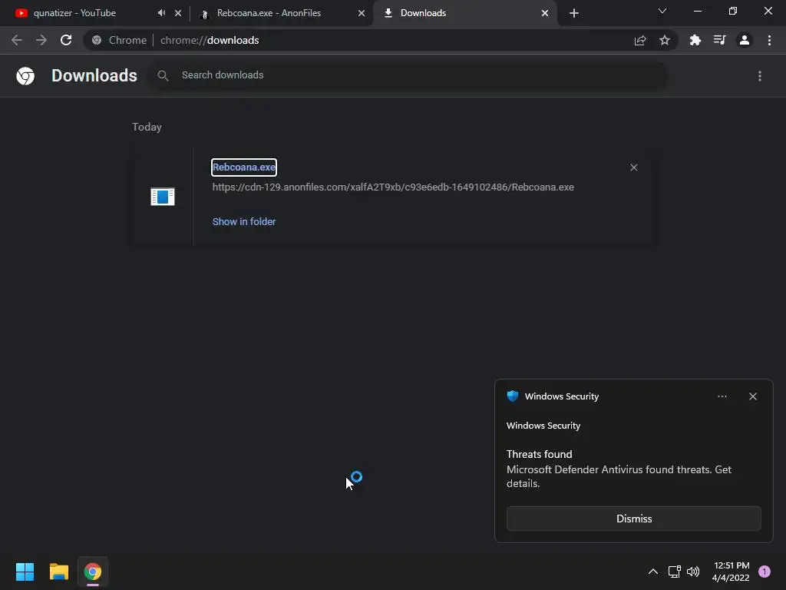The image size is (786, 590).
Task: Open the clock showing 12:51 PM
Action: [x=731, y=572]
